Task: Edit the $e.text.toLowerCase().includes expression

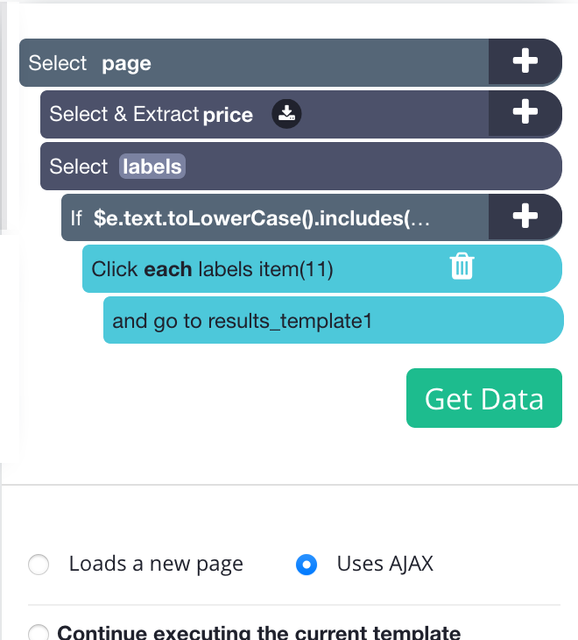Action: click(262, 218)
